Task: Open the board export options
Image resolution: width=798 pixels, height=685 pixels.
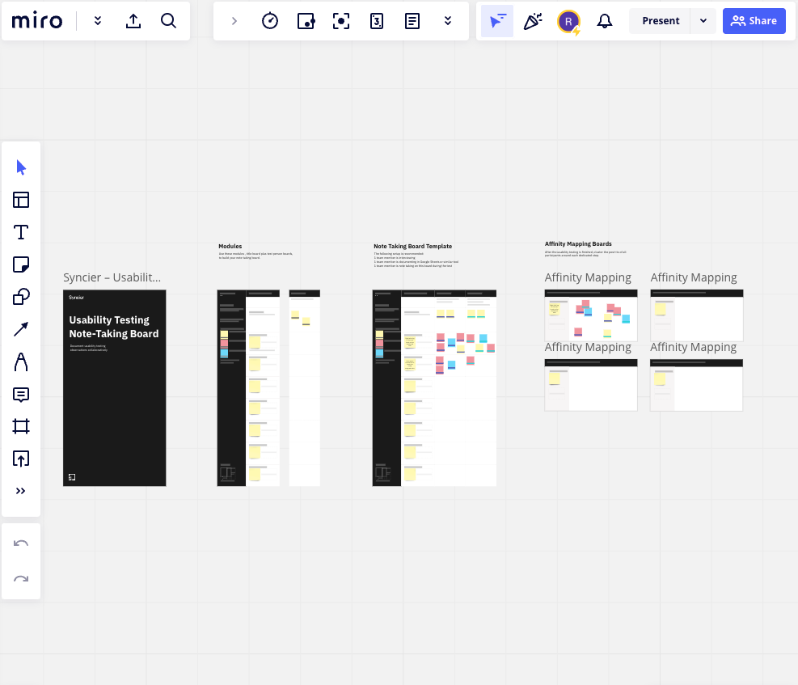Action: (x=133, y=21)
